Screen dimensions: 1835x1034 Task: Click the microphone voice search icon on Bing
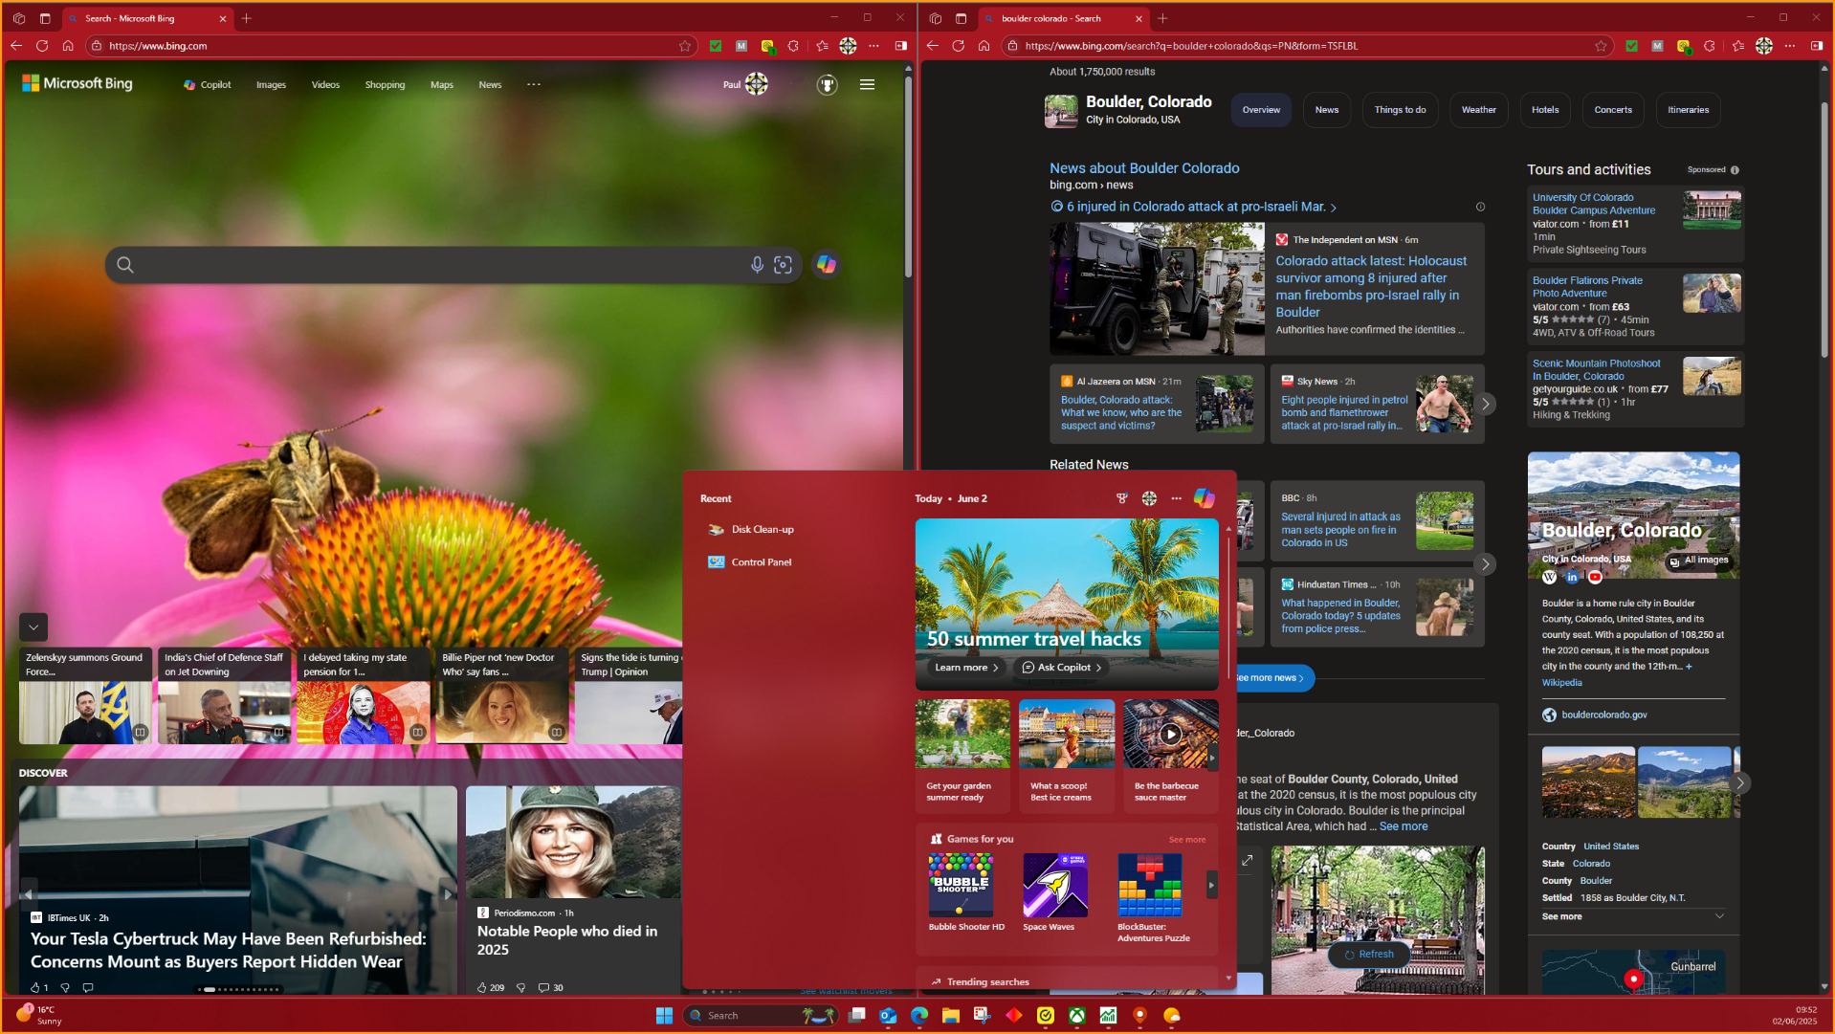click(x=757, y=265)
